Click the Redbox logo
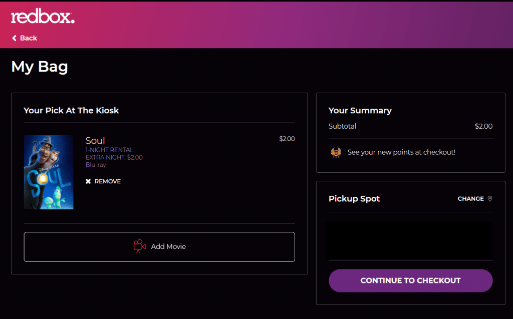 pyautogui.click(x=43, y=17)
